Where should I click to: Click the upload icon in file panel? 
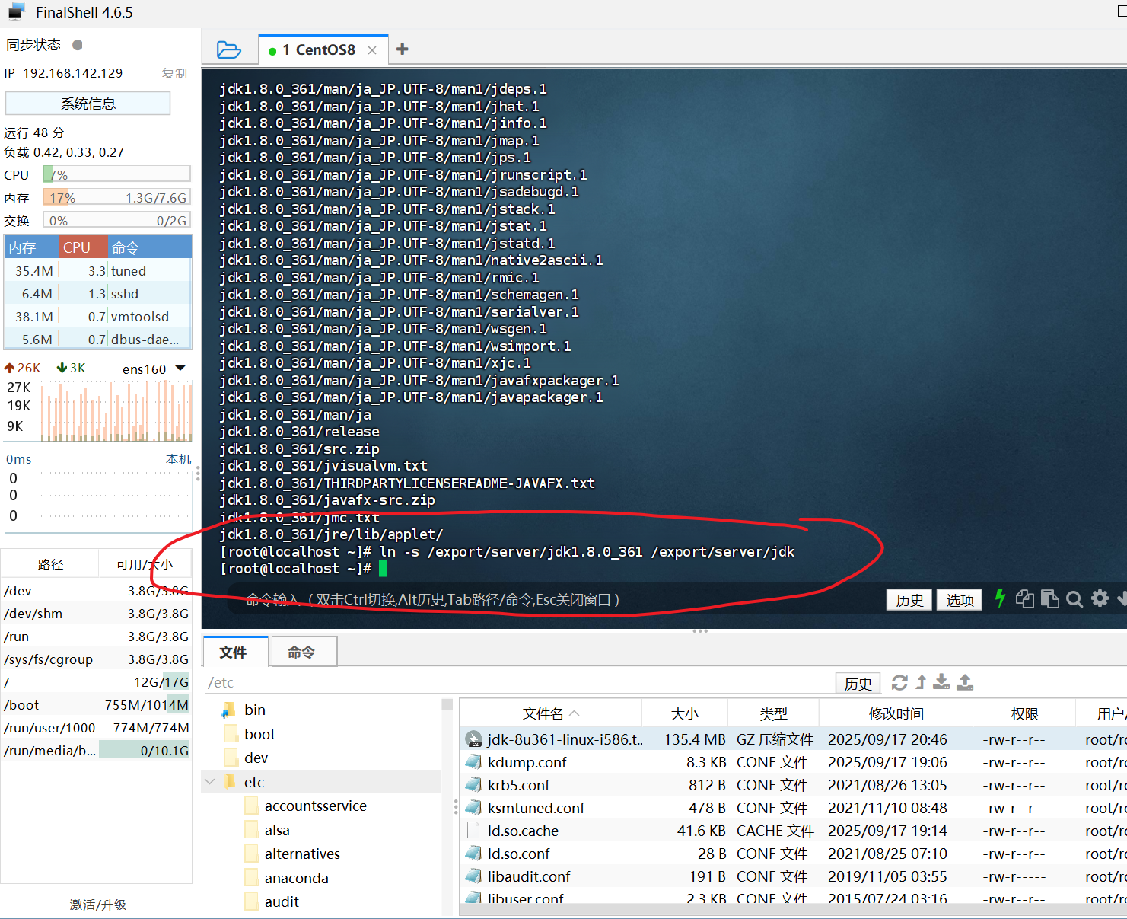pos(965,682)
